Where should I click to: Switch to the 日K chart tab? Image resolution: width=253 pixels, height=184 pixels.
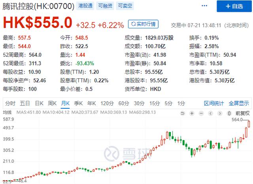point(39,103)
